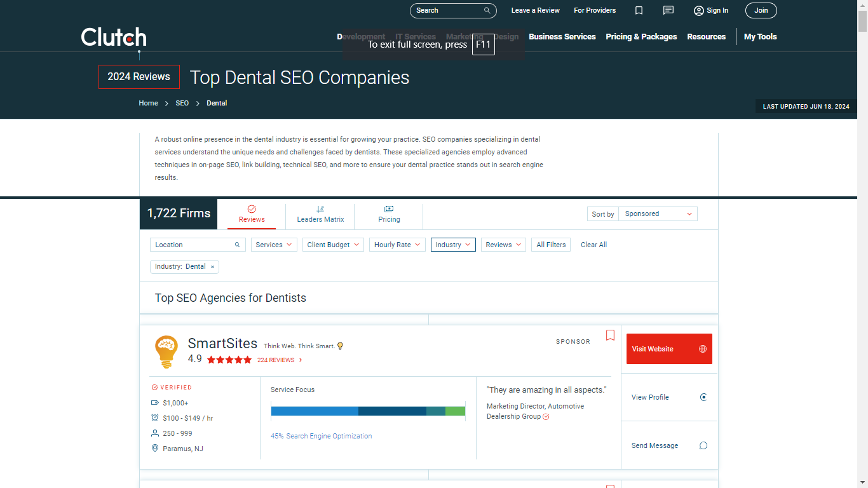Click Clear All filters
This screenshot has height=488, width=868.
pos(593,245)
